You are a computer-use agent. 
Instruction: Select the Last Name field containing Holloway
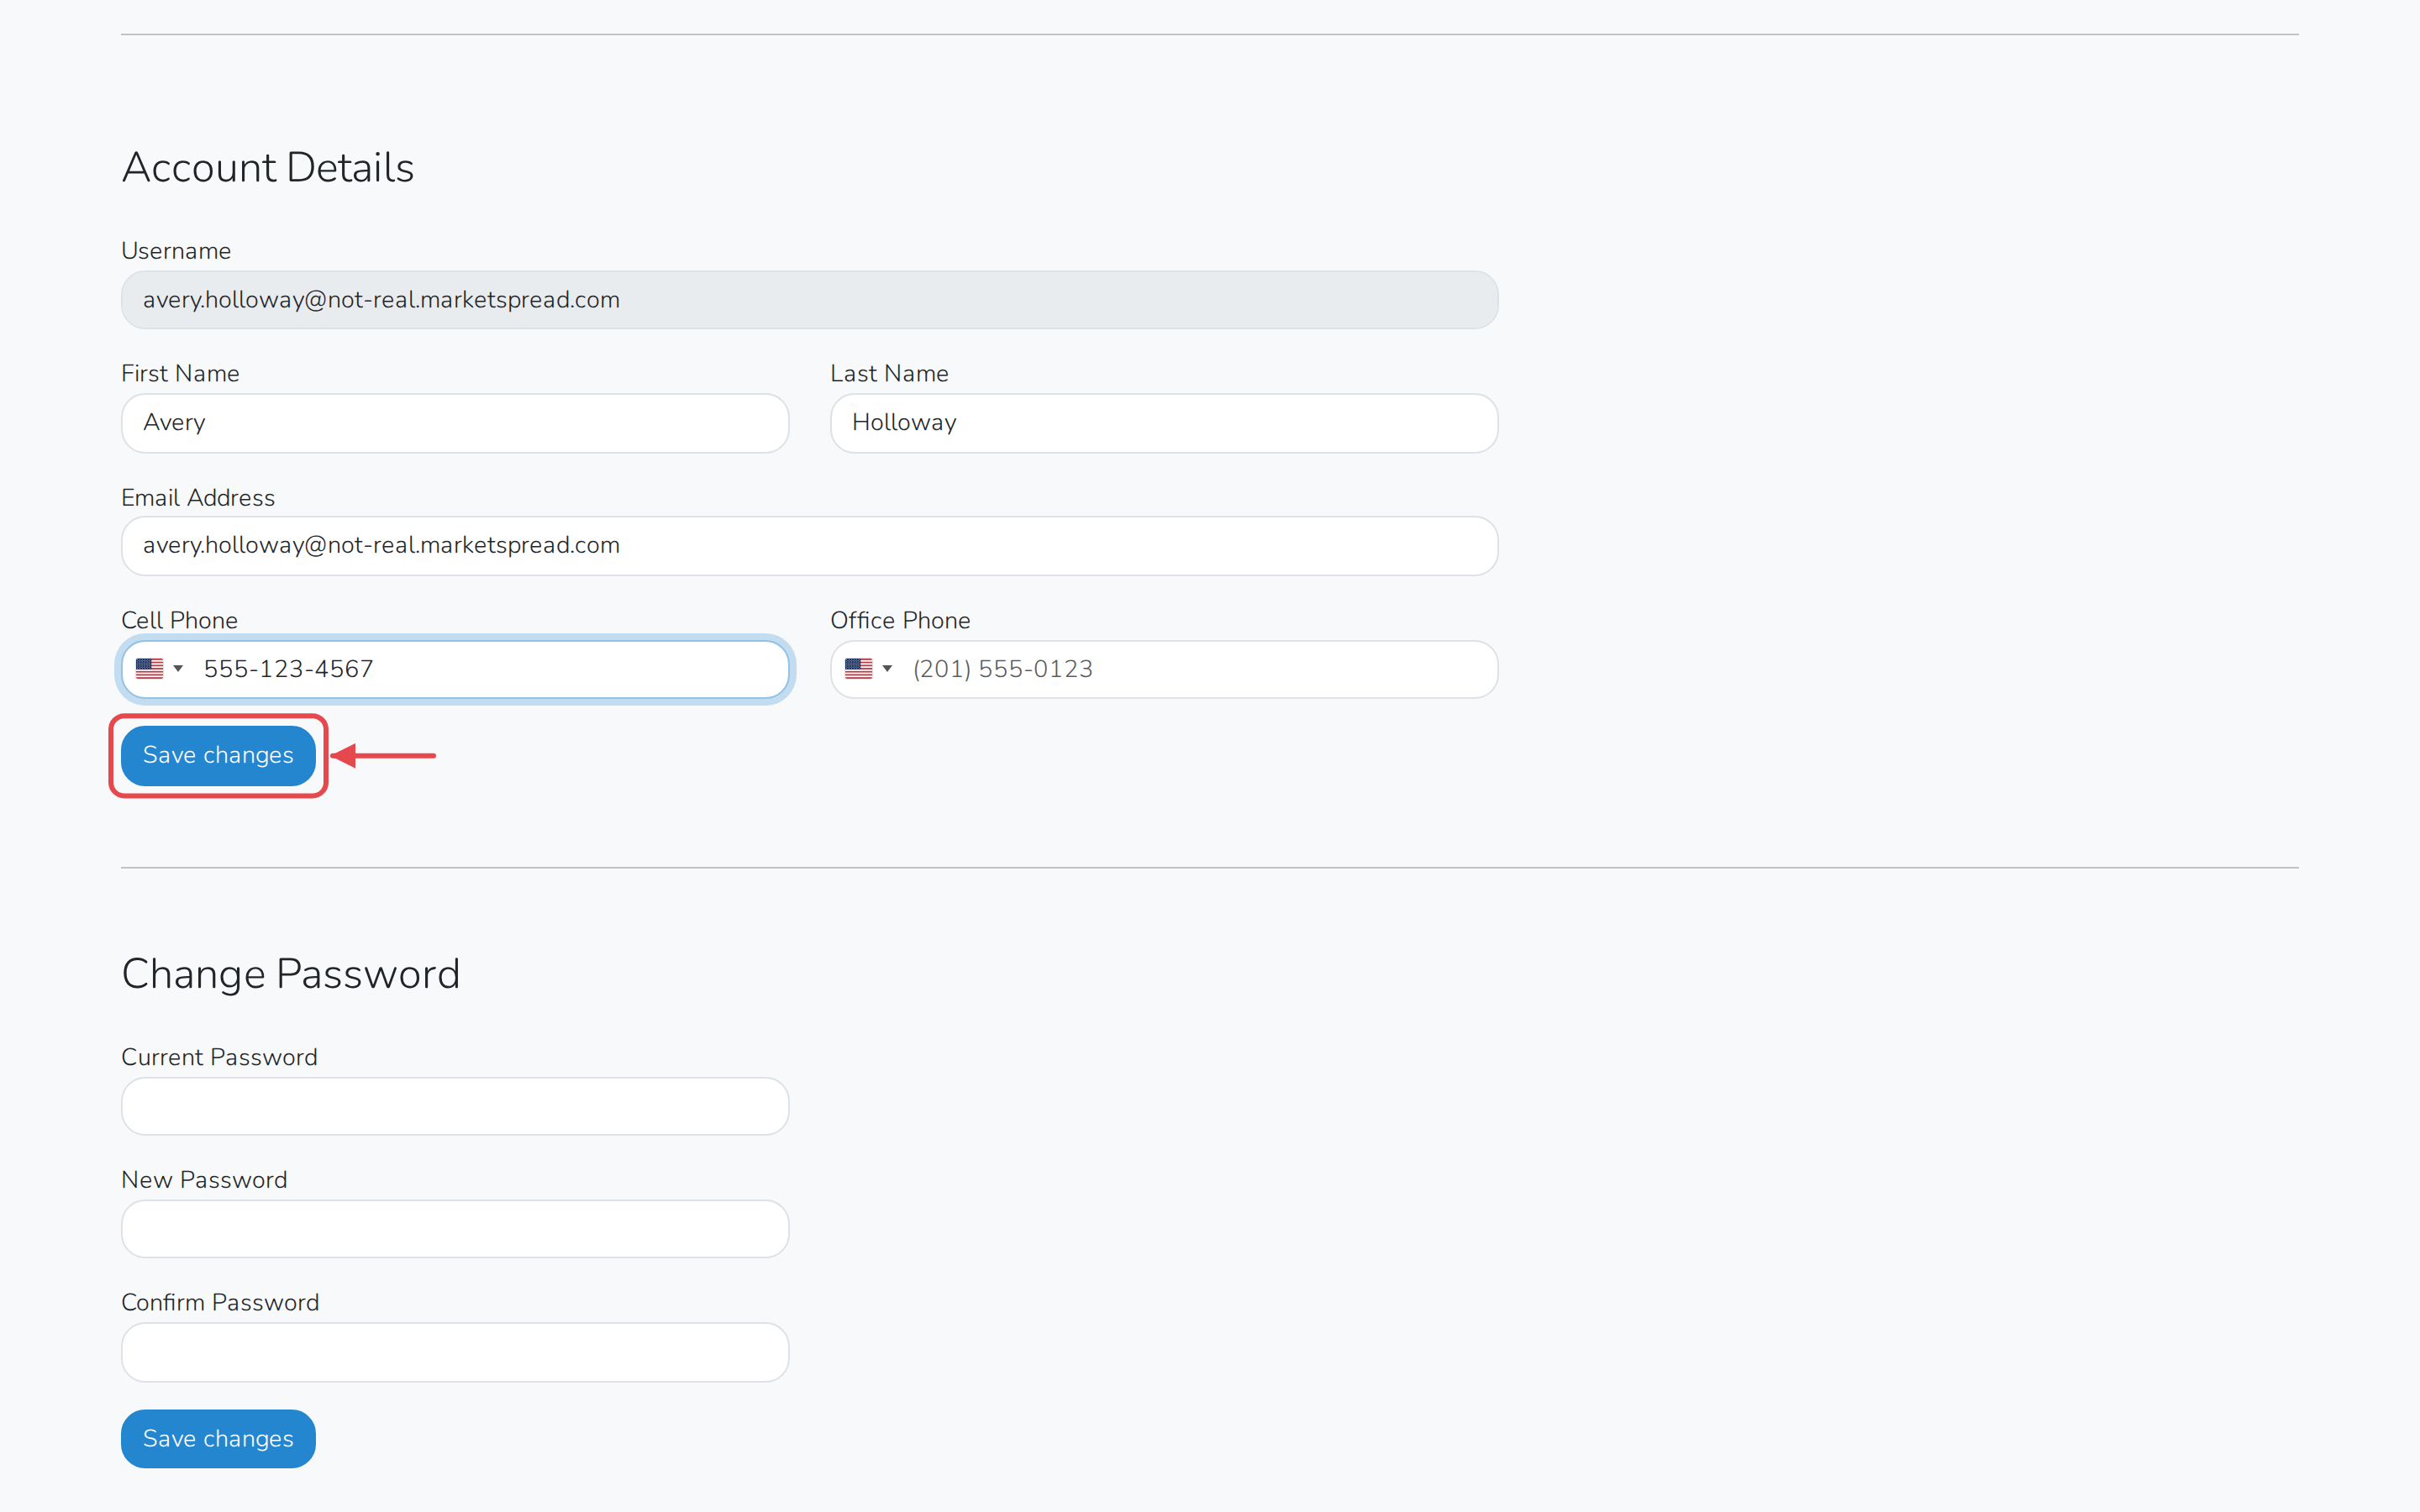tap(1164, 423)
